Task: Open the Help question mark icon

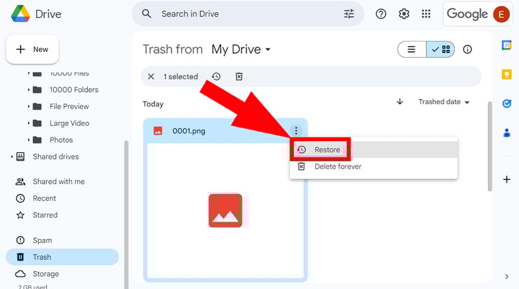Action: [381, 14]
